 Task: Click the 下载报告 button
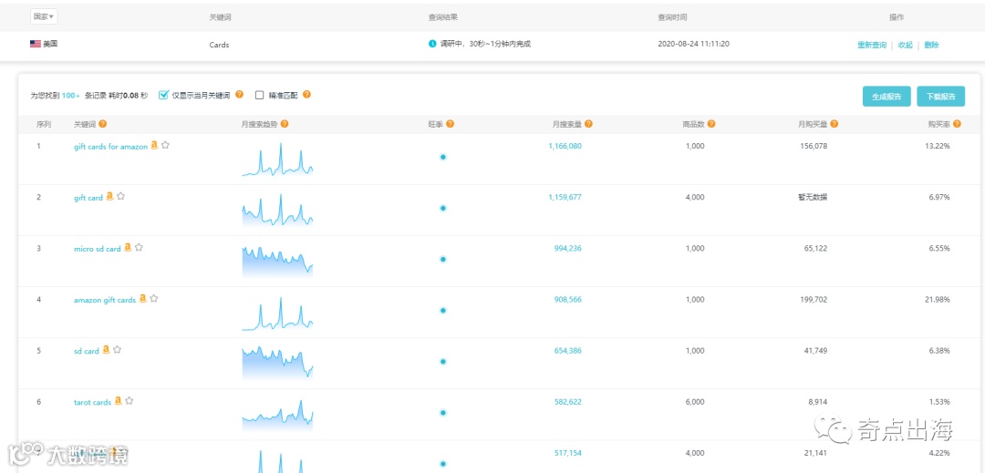[x=940, y=97]
